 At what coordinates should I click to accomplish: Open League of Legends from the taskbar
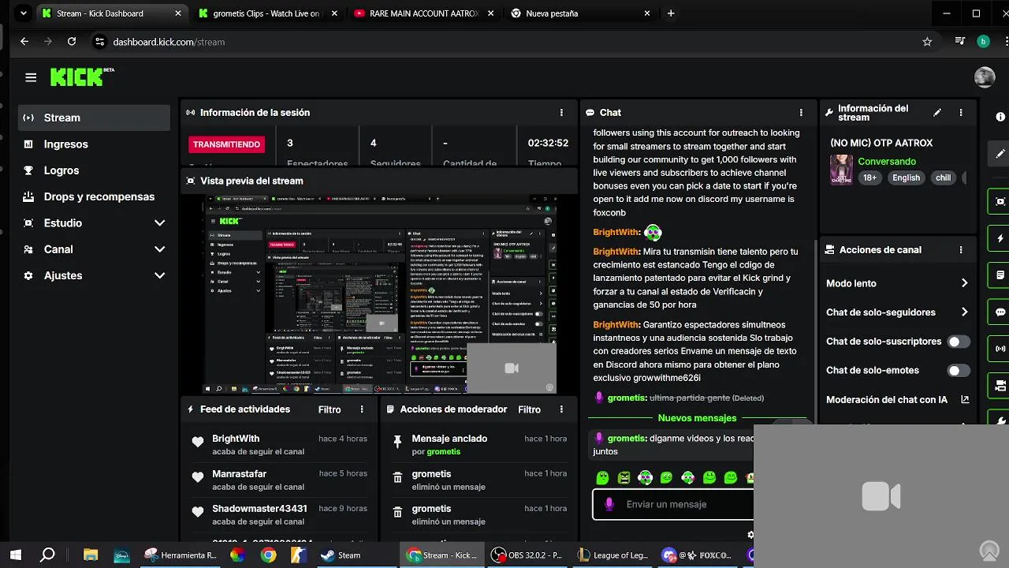tap(612, 555)
